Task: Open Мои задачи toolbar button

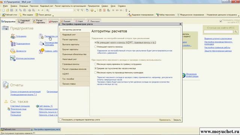Action: pos(27,15)
